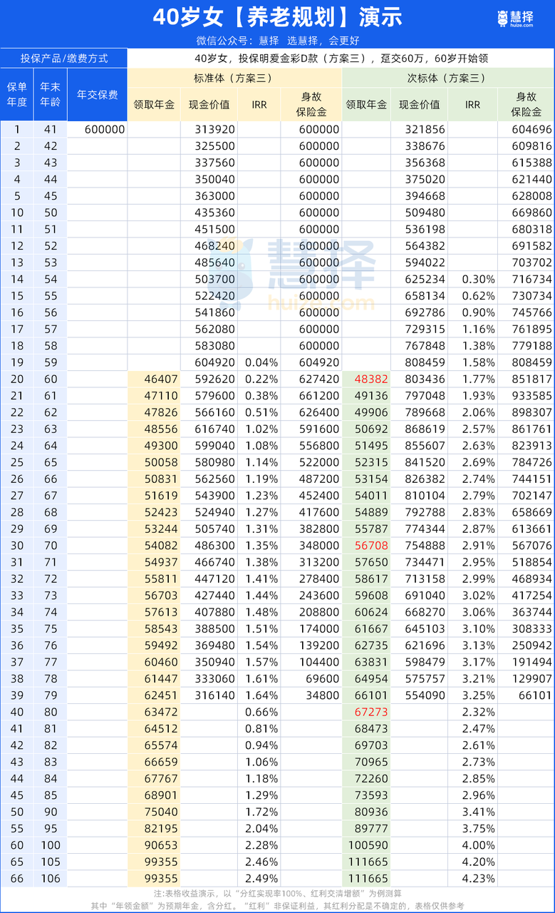The width and height of the screenshot is (555, 913).
Task: Click the 慧择 logo in the title bar
Action: coord(514,18)
